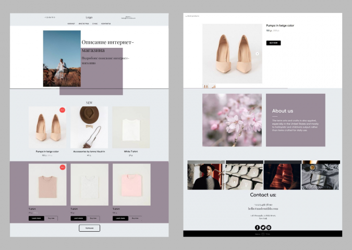
Task: Click the NEW section heading
Action: coord(89,103)
